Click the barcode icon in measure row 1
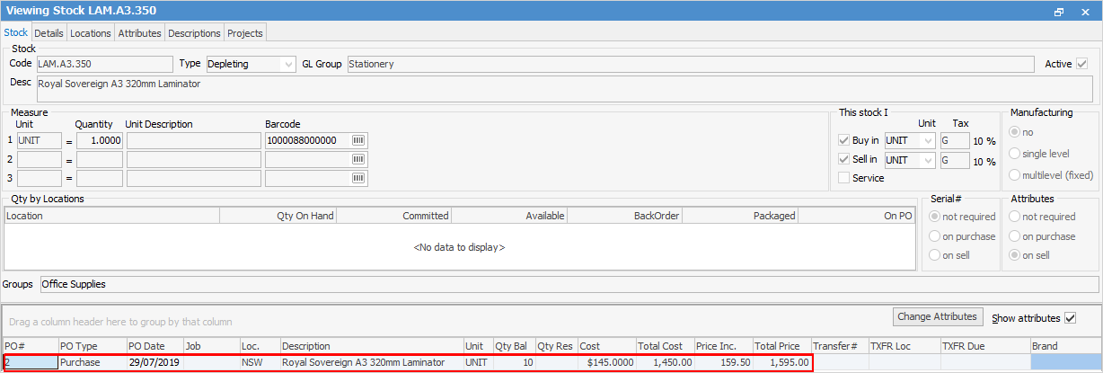1103x373 pixels. tap(359, 141)
